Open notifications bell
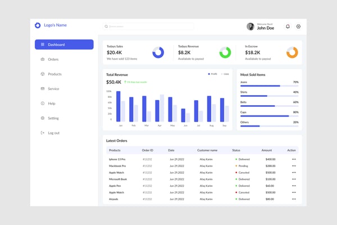 [x=288, y=26]
